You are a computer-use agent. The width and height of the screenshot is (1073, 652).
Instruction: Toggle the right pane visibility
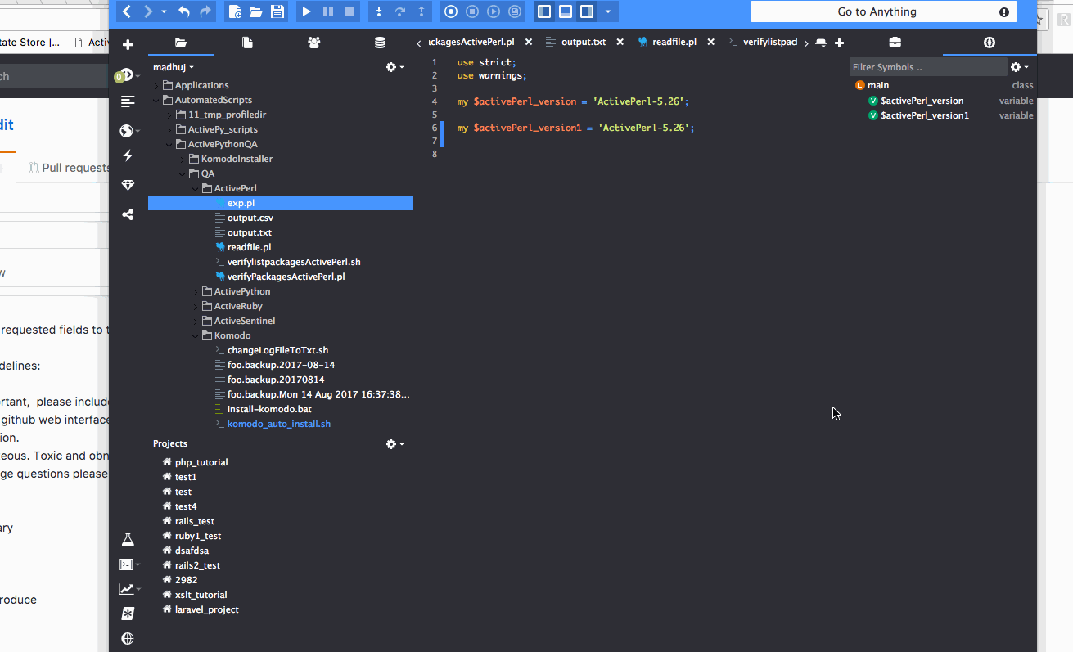click(587, 11)
